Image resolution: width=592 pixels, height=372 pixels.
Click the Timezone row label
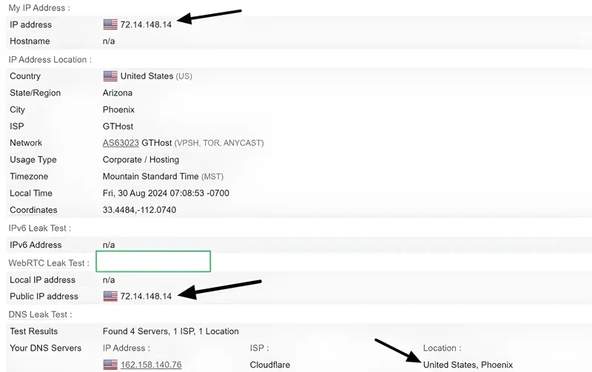point(29,177)
